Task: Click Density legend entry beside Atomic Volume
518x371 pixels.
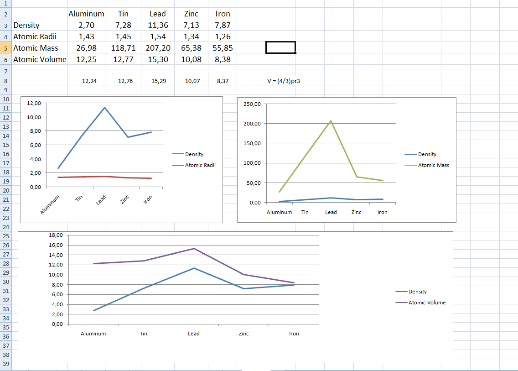Action: 417,292
